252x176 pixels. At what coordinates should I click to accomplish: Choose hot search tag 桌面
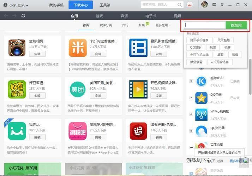pos(220,55)
